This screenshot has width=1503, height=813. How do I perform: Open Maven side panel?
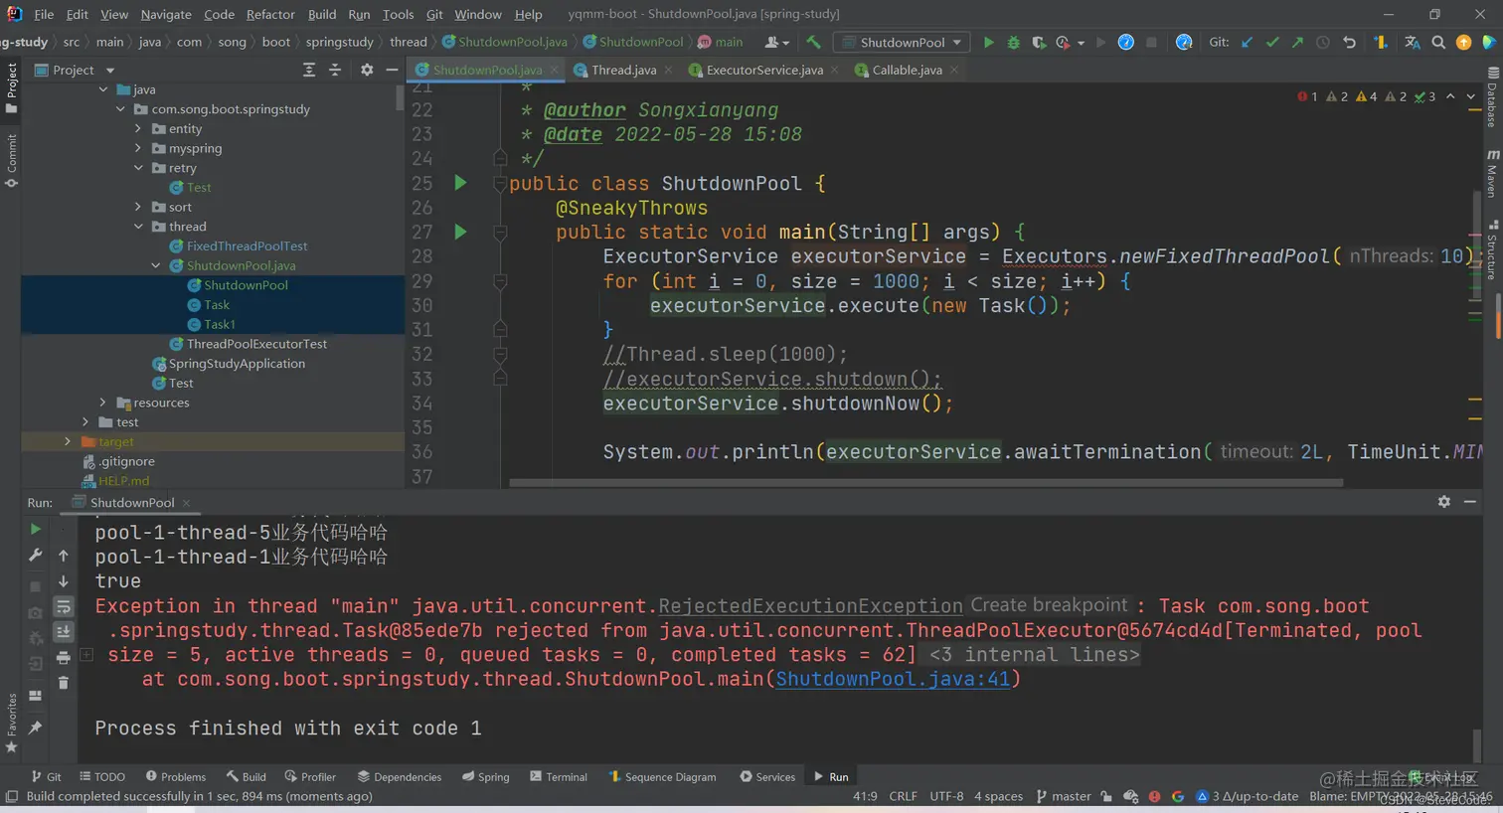pos(1492,174)
